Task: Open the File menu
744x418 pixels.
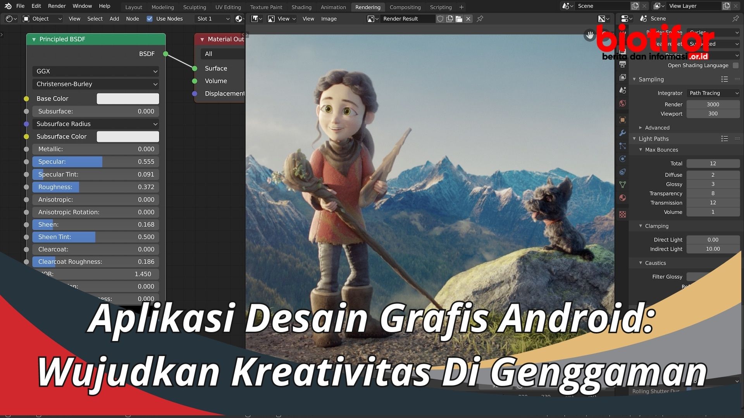Action: pyautogui.click(x=21, y=6)
